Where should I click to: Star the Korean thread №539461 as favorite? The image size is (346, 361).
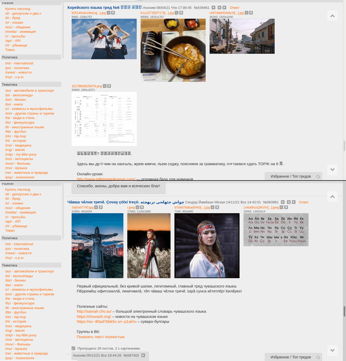point(213,8)
